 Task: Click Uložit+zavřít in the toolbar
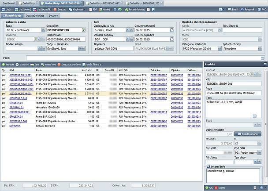(41, 10)
